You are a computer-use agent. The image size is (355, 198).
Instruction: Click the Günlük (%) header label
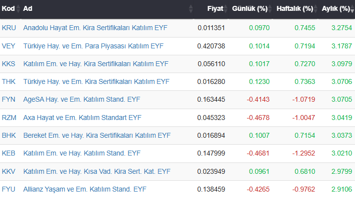[250, 8]
